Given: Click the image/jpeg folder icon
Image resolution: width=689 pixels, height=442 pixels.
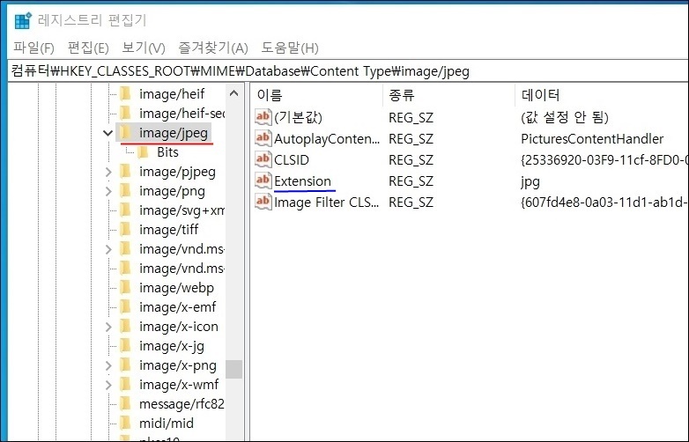Looking at the screenshot, I should [x=126, y=133].
